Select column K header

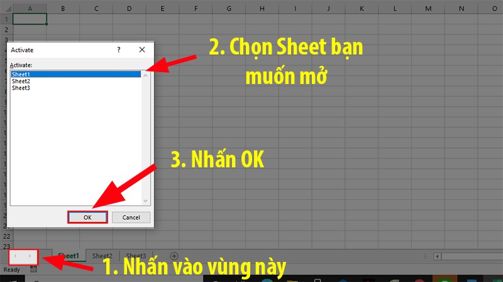point(362,9)
